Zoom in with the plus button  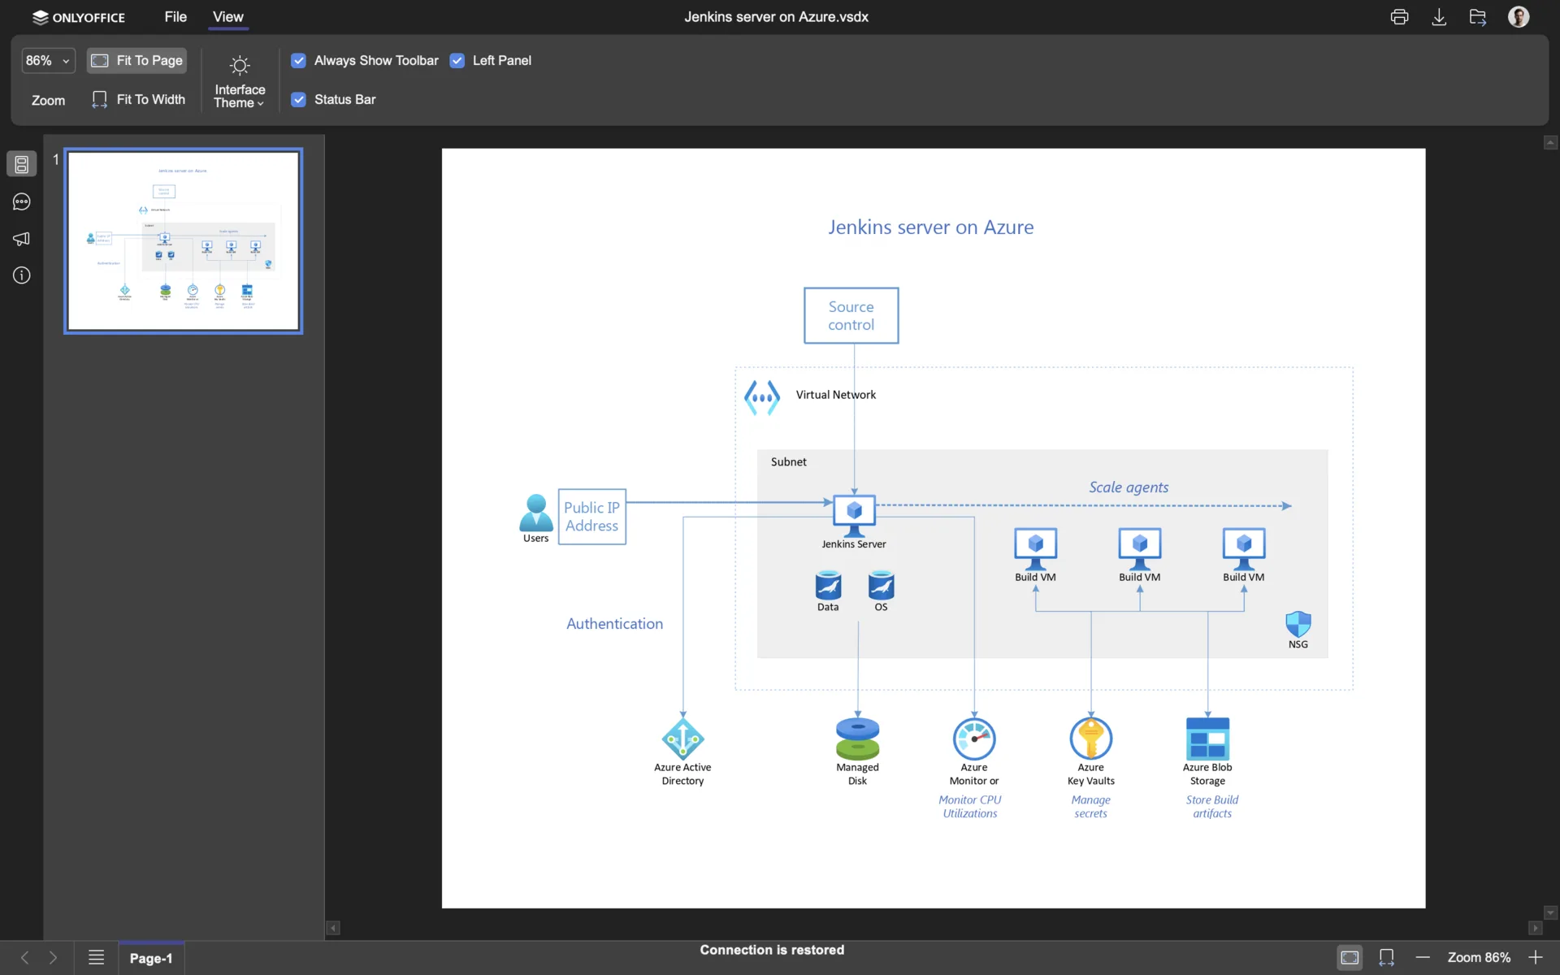tap(1536, 958)
